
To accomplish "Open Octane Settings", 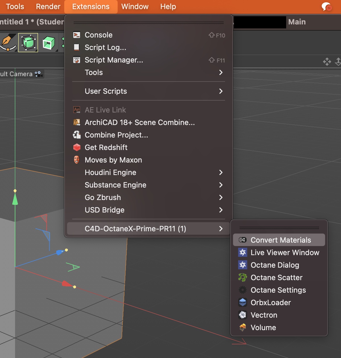I will [279, 290].
